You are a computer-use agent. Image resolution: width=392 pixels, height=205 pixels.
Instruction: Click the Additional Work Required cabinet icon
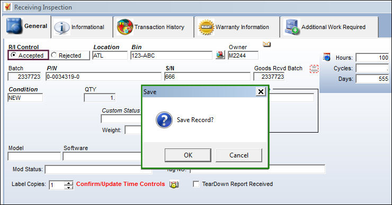click(x=292, y=27)
